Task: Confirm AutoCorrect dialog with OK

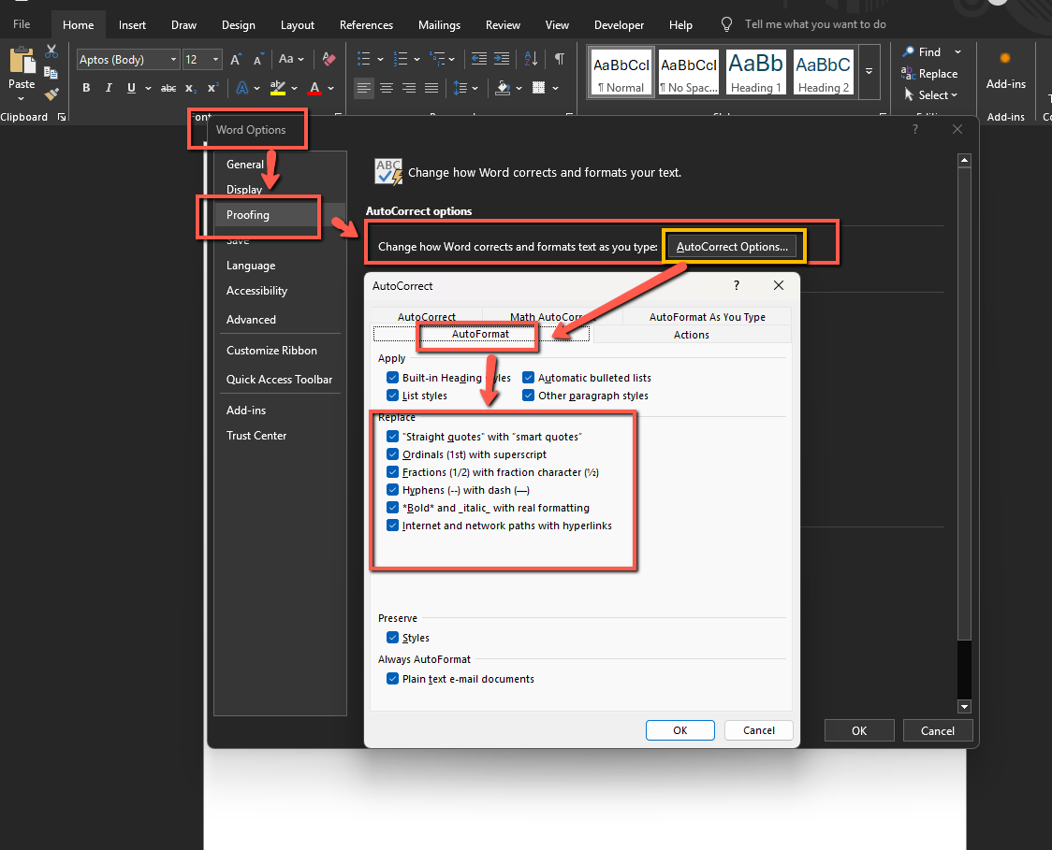Action: coord(680,730)
